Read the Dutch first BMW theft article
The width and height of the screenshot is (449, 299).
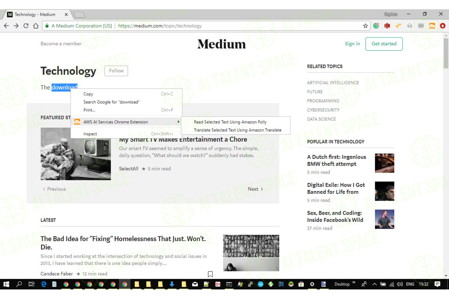[x=336, y=160]
